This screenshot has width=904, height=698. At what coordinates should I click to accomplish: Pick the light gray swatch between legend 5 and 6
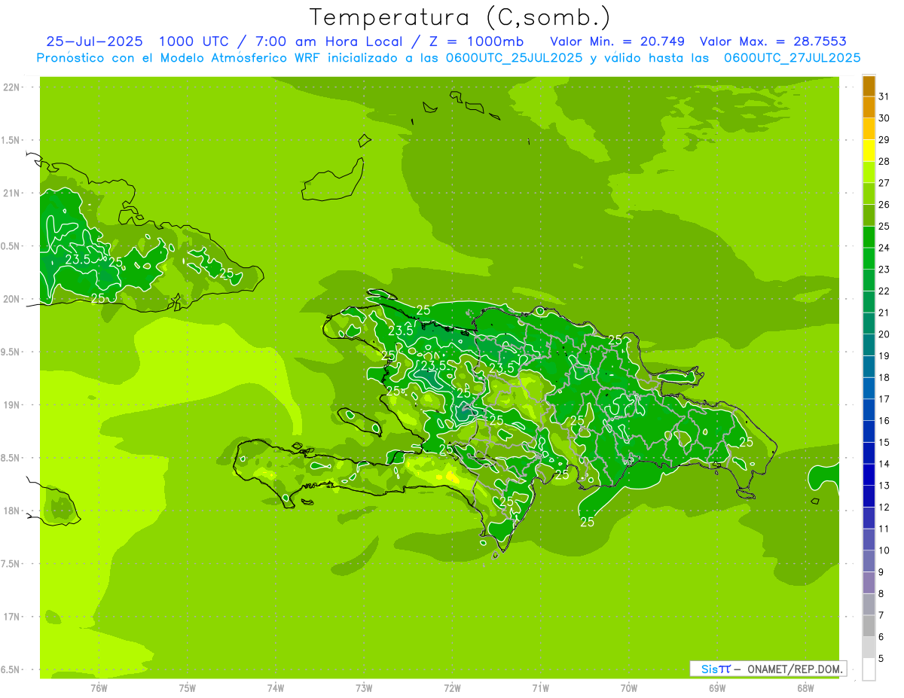coord(869,648)
